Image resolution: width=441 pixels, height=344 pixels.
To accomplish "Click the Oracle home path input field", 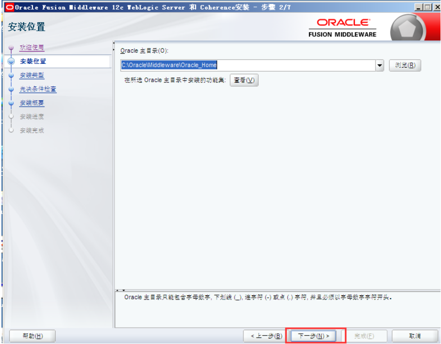I will pos(248,65).
